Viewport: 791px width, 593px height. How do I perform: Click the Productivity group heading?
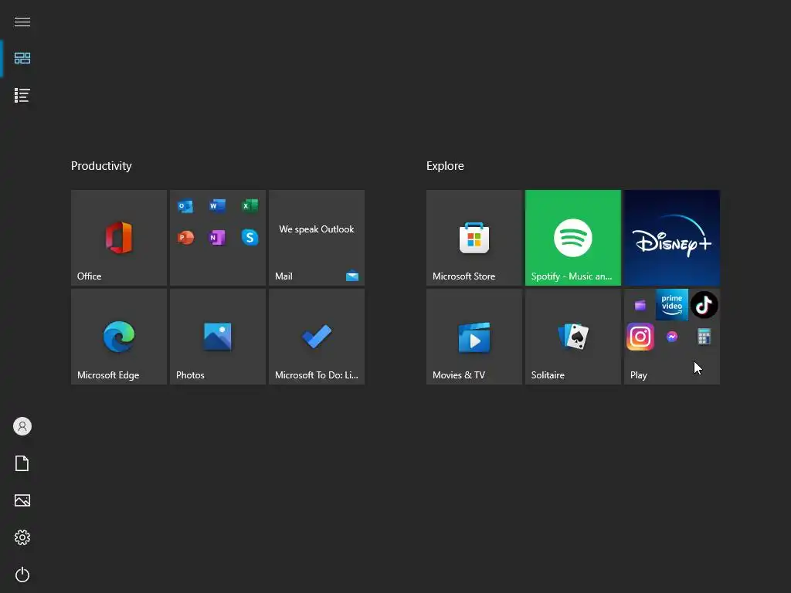point(101,166)
